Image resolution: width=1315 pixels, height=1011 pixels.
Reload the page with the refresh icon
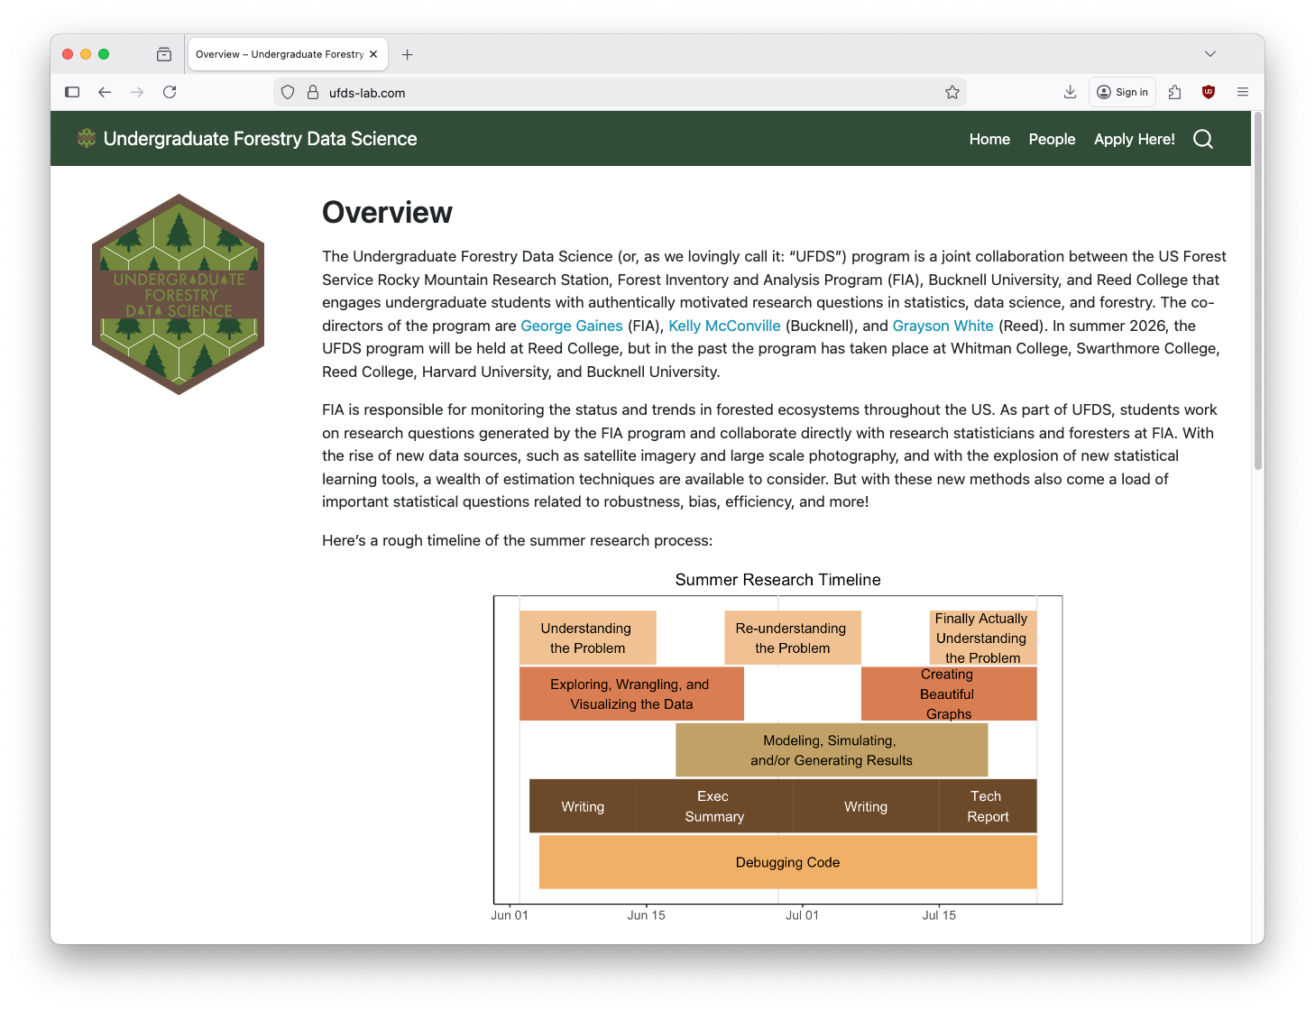pyautogui.click(x=170, y=92)
